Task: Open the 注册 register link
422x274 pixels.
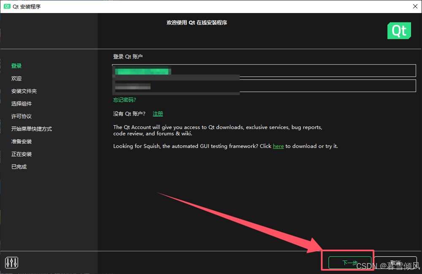Action: click(158, 114)
